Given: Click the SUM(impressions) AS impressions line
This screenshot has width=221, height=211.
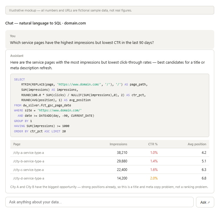Looking at the screenshot, I should tap(50, 90).
